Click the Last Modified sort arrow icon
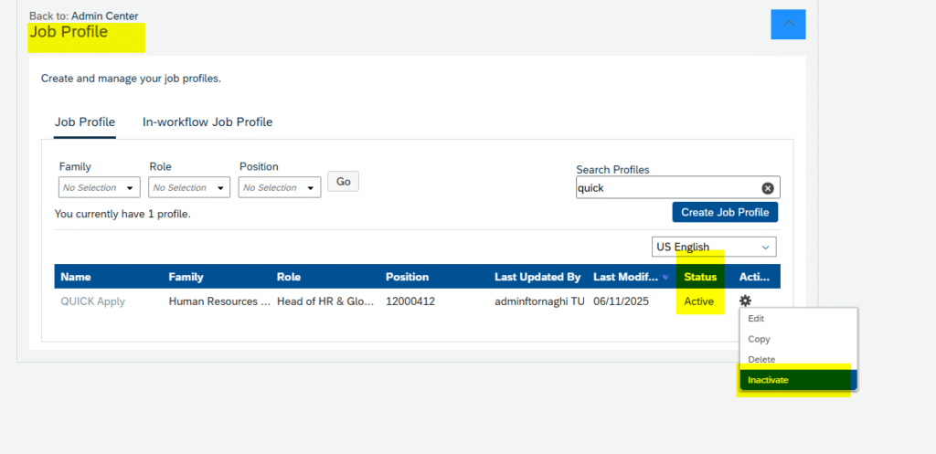 [x=665, y=277]
